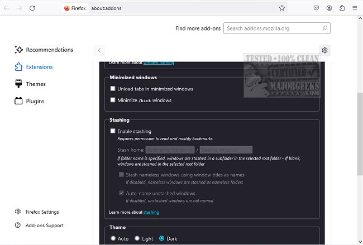Viewport: 363px width, 245px height.
Task: Choose the Auto theme option
Action: (x=113, y=238)
